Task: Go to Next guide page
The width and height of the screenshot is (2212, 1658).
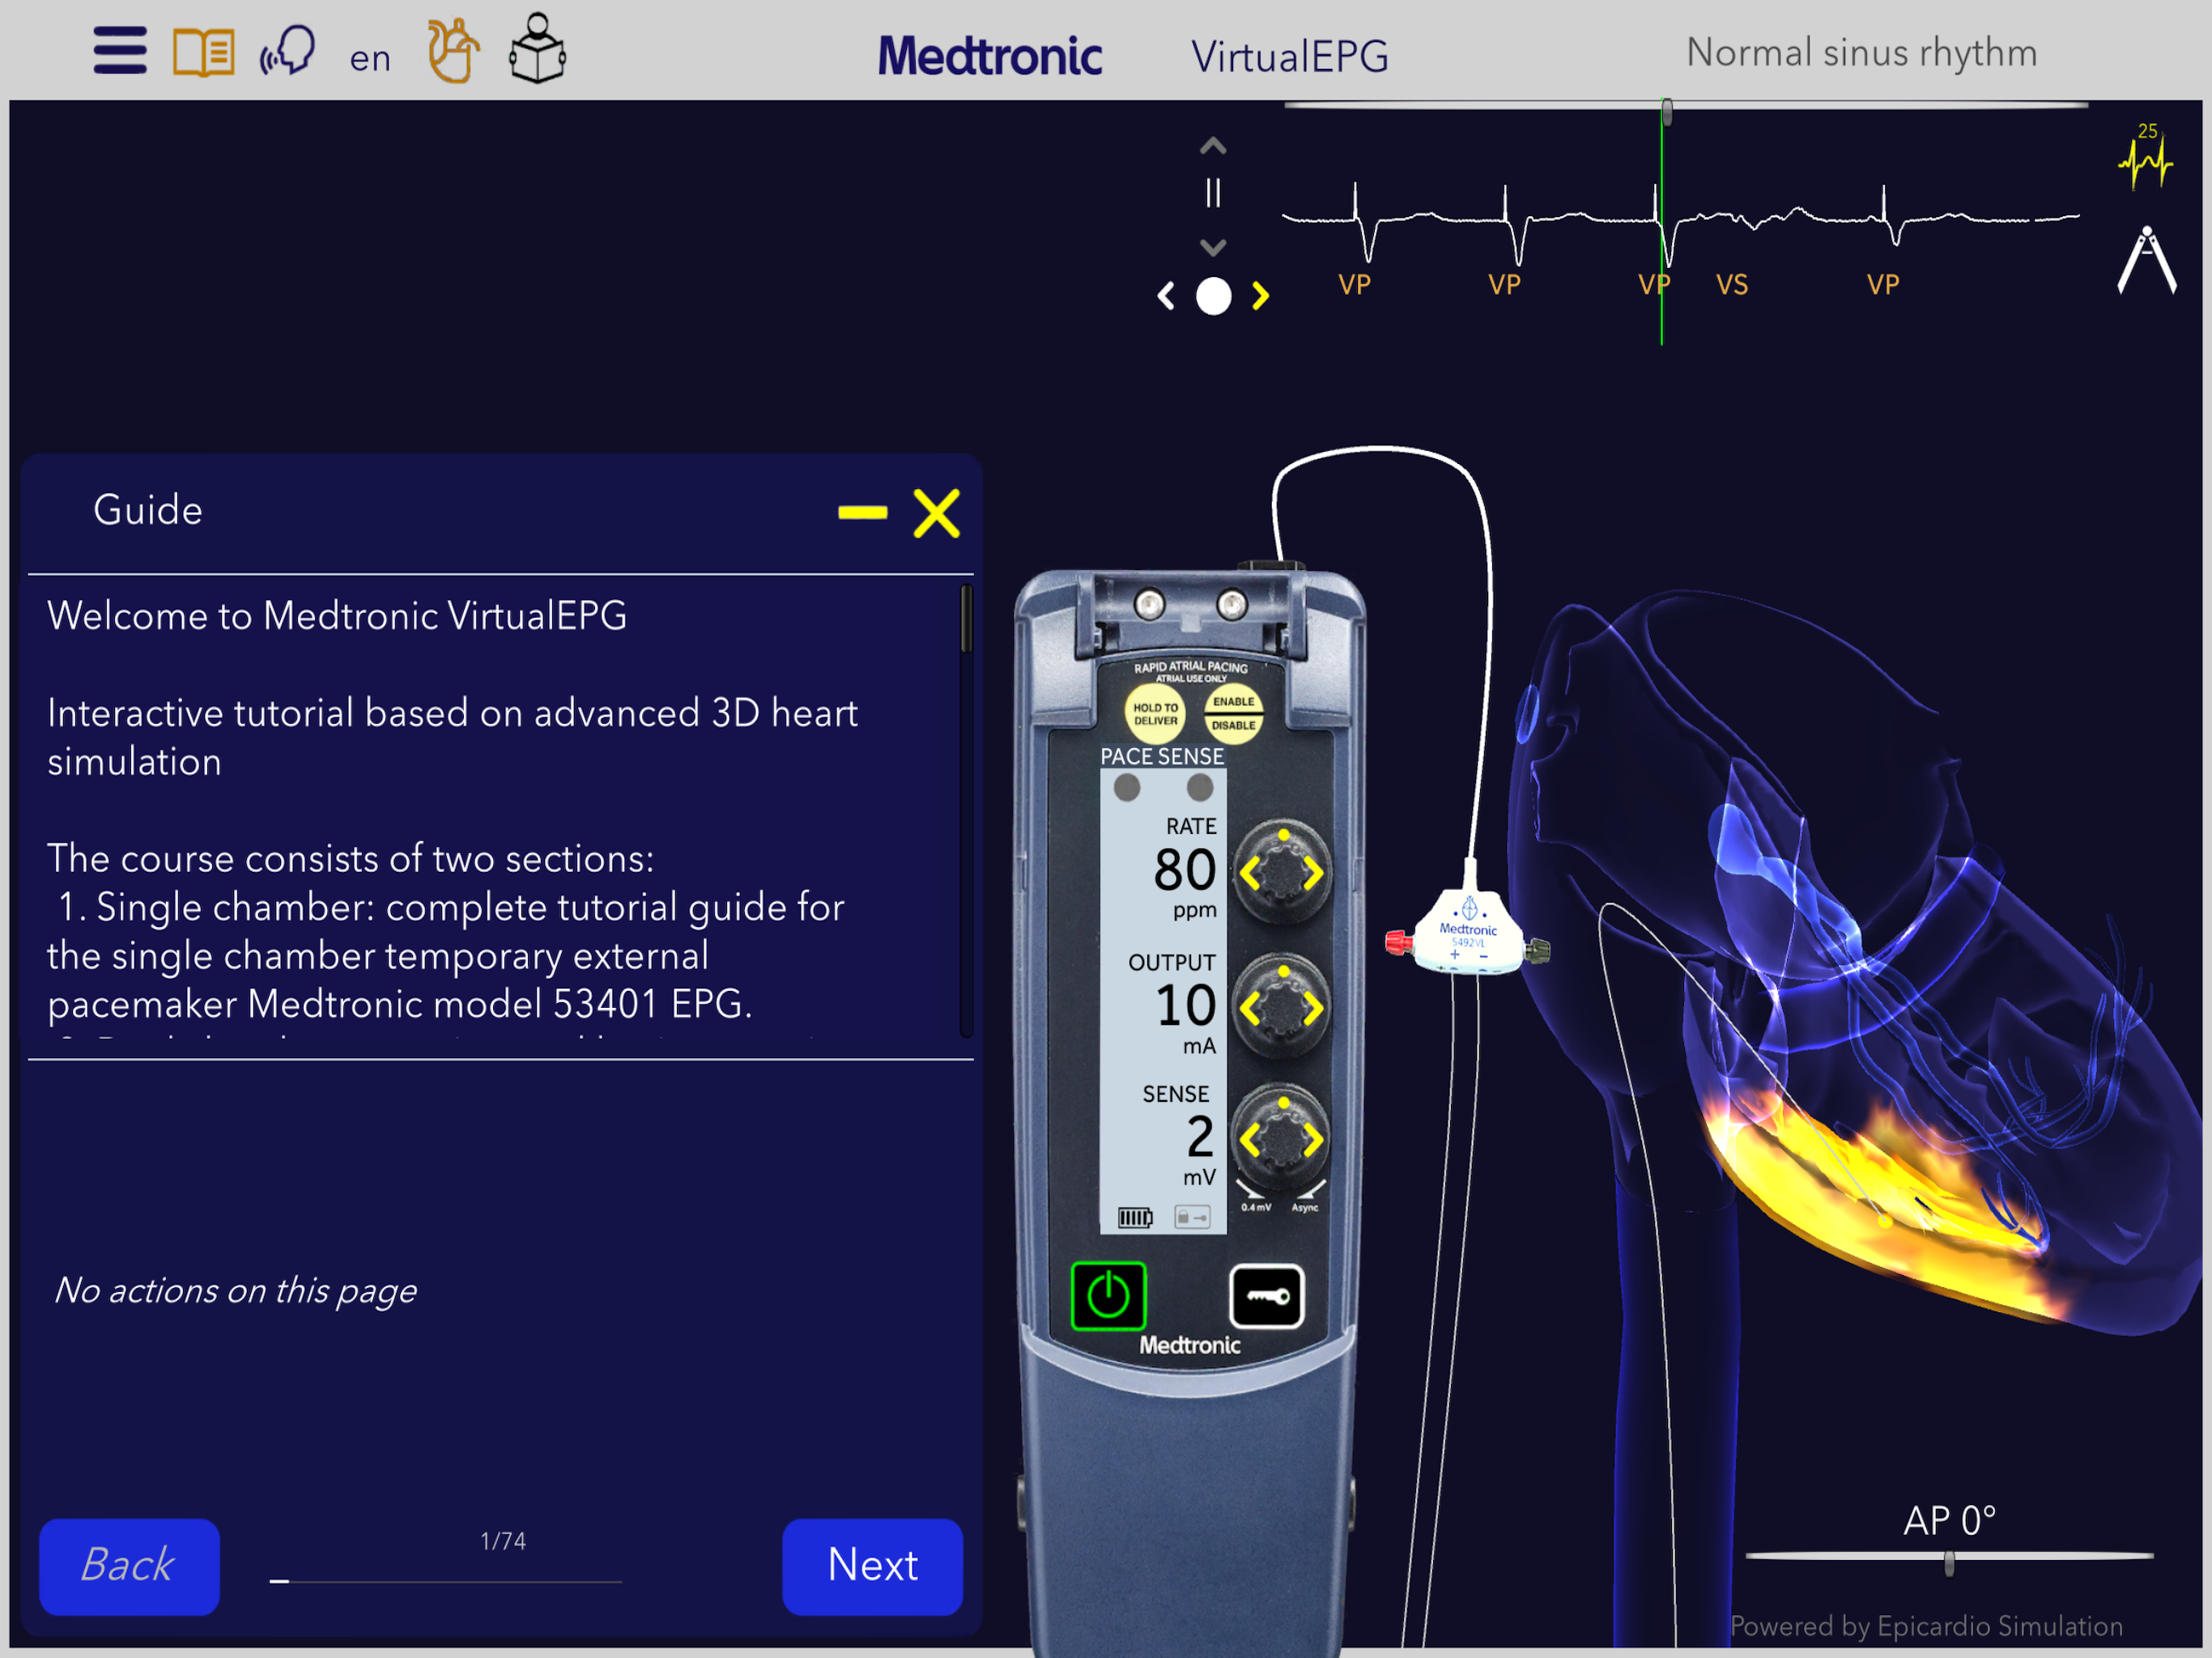Action: pos(872,1566)
